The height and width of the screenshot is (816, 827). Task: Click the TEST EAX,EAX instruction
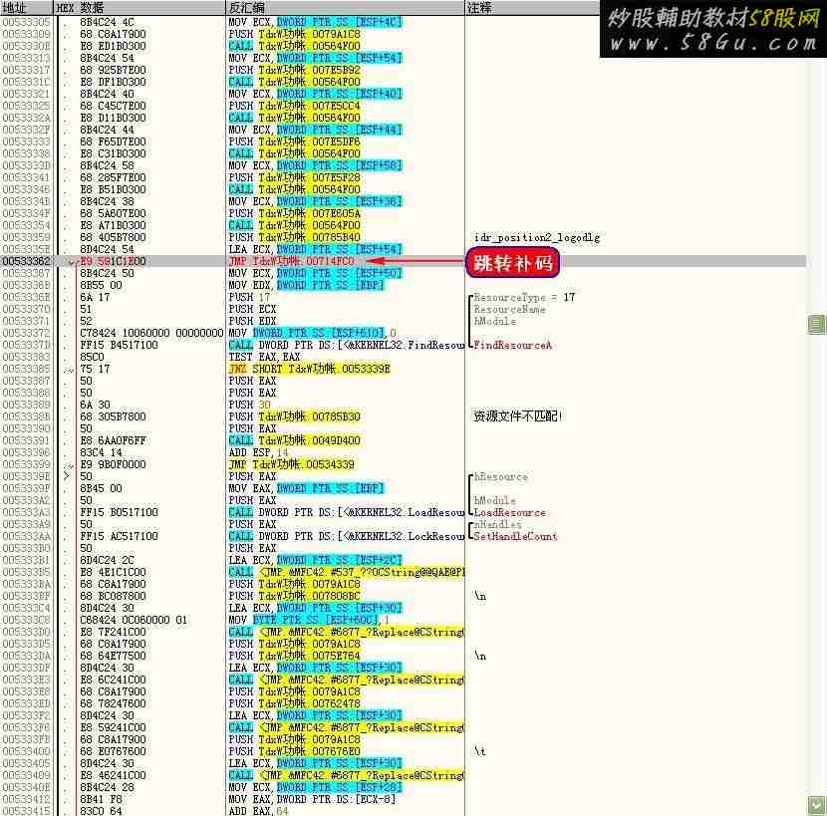[264, 357]
